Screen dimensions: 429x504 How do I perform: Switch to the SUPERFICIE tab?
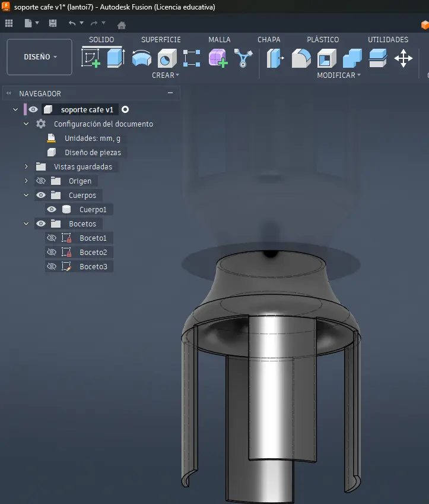[161, 40]
